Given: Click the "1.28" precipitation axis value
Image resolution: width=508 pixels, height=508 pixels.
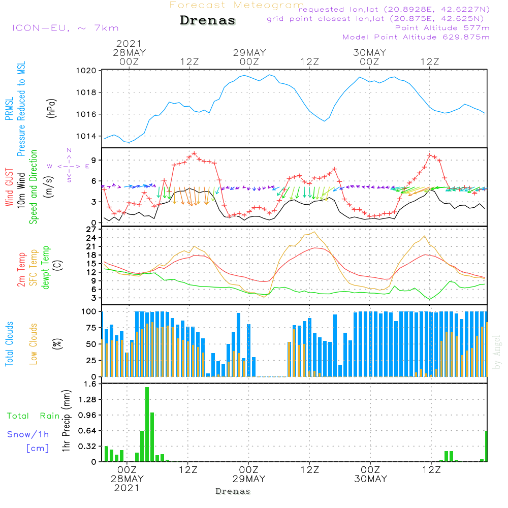Looking at the screenshot, I should [x=87, y=399].
